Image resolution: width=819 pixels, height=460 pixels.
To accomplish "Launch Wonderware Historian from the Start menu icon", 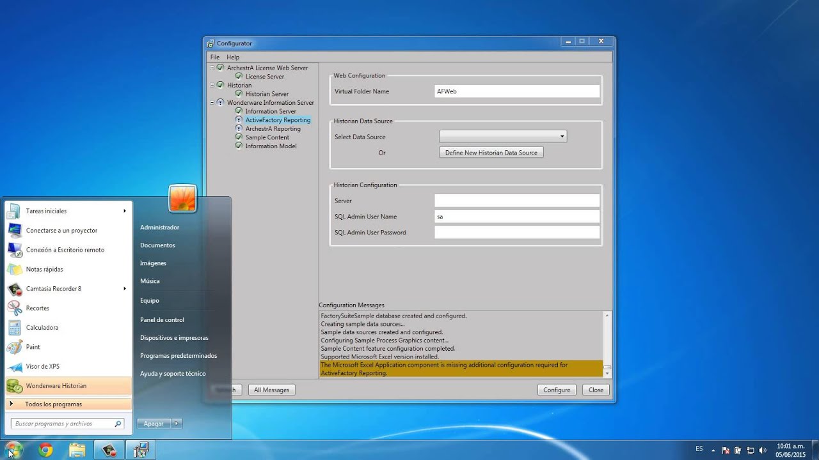I will 15,386.
